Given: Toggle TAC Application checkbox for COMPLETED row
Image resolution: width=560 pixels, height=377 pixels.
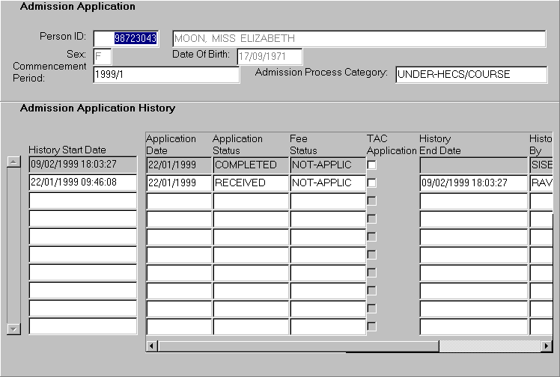Looking at the screenshot, I should [x=371, y=165].
